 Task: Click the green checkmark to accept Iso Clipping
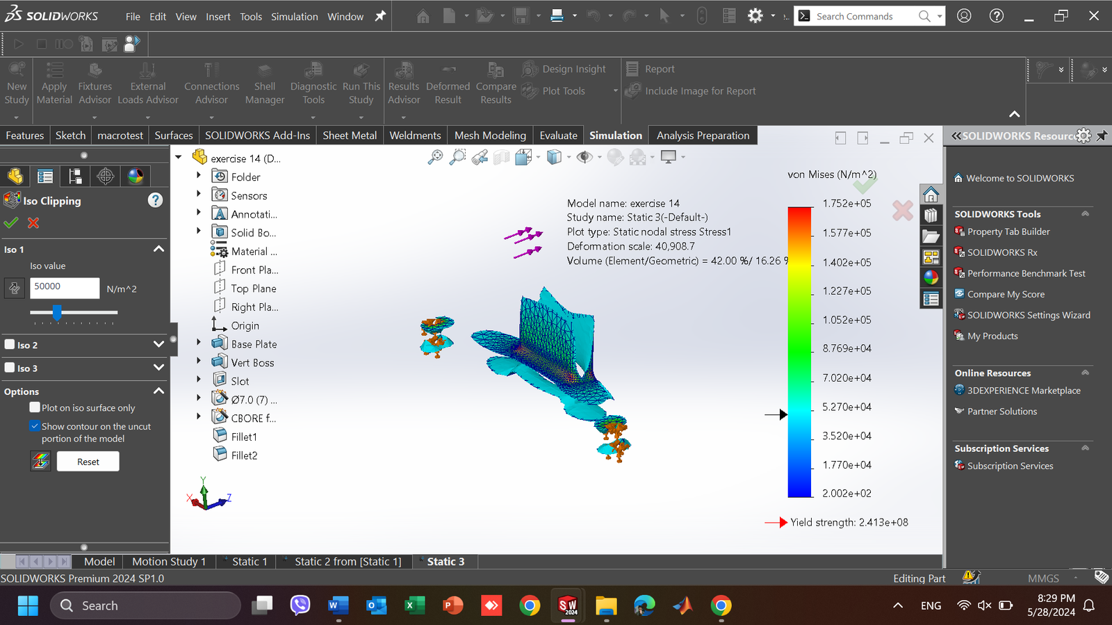[x=10, y=223]
